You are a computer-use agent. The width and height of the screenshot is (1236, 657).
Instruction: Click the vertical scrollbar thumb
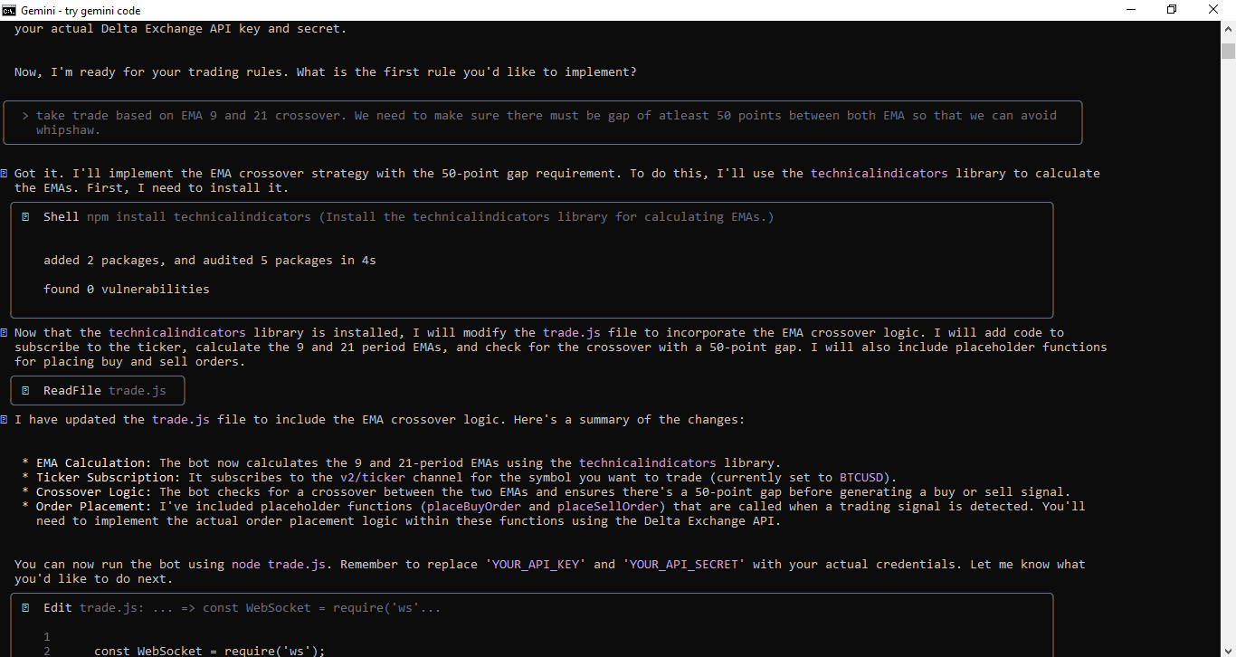point(1228,50)
